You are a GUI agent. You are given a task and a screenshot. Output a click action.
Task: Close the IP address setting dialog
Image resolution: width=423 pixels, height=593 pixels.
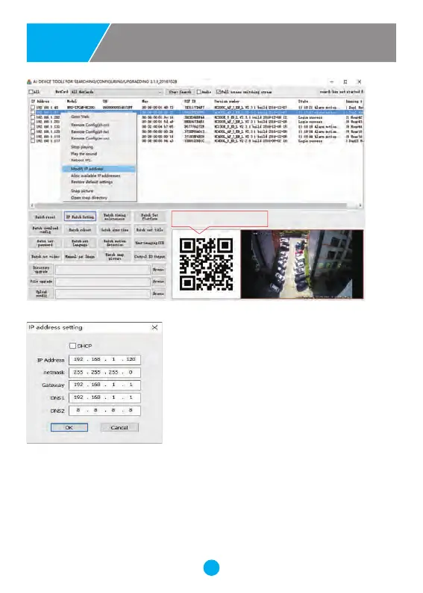coord(154,328)
